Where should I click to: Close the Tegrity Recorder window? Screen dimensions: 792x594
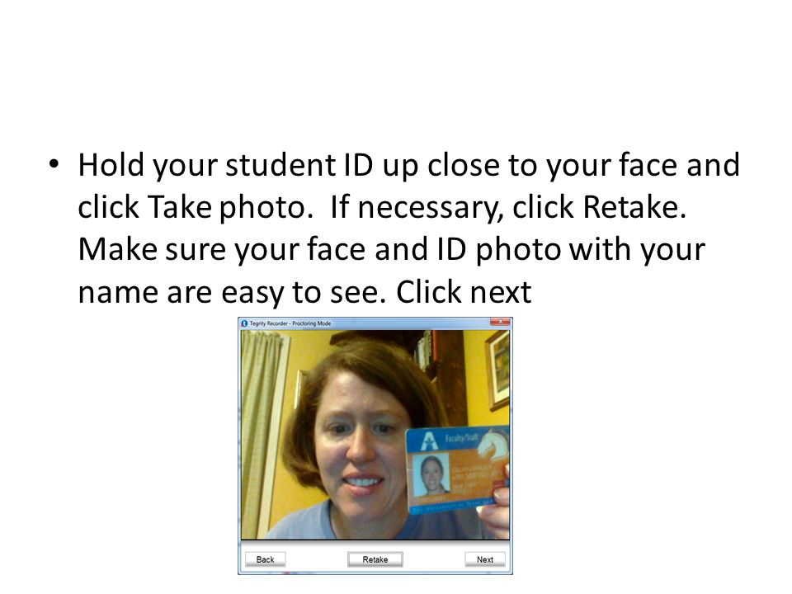click(x=500, y=322)
